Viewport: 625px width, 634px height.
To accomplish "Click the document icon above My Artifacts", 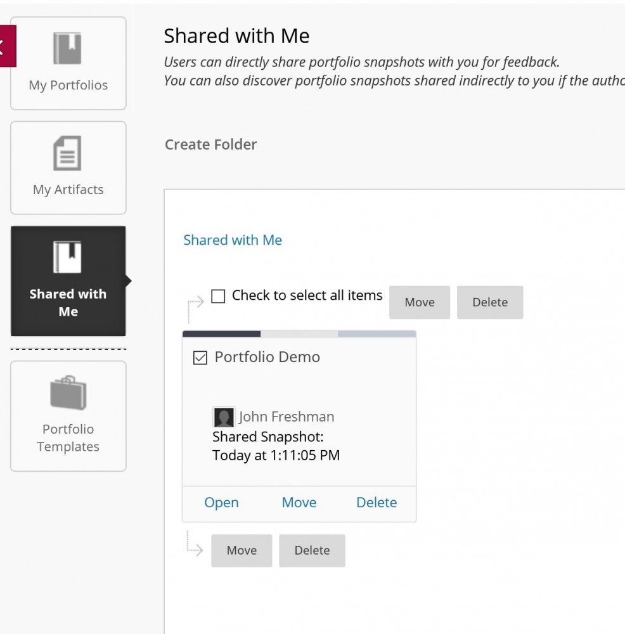I will (68, 152).
